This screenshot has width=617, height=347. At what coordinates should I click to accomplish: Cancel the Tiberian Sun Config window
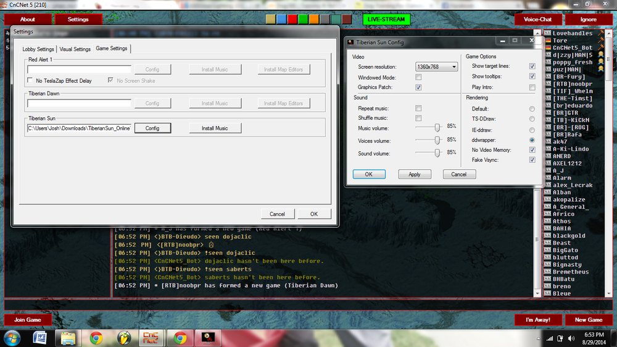coord(459,174)
